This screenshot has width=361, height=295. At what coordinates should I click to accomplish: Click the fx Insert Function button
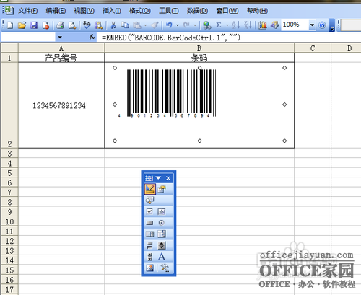pyautogui.click(x=92, y=38)
